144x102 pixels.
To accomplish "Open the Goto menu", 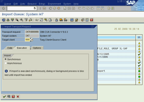I will (x=23, y=4).
